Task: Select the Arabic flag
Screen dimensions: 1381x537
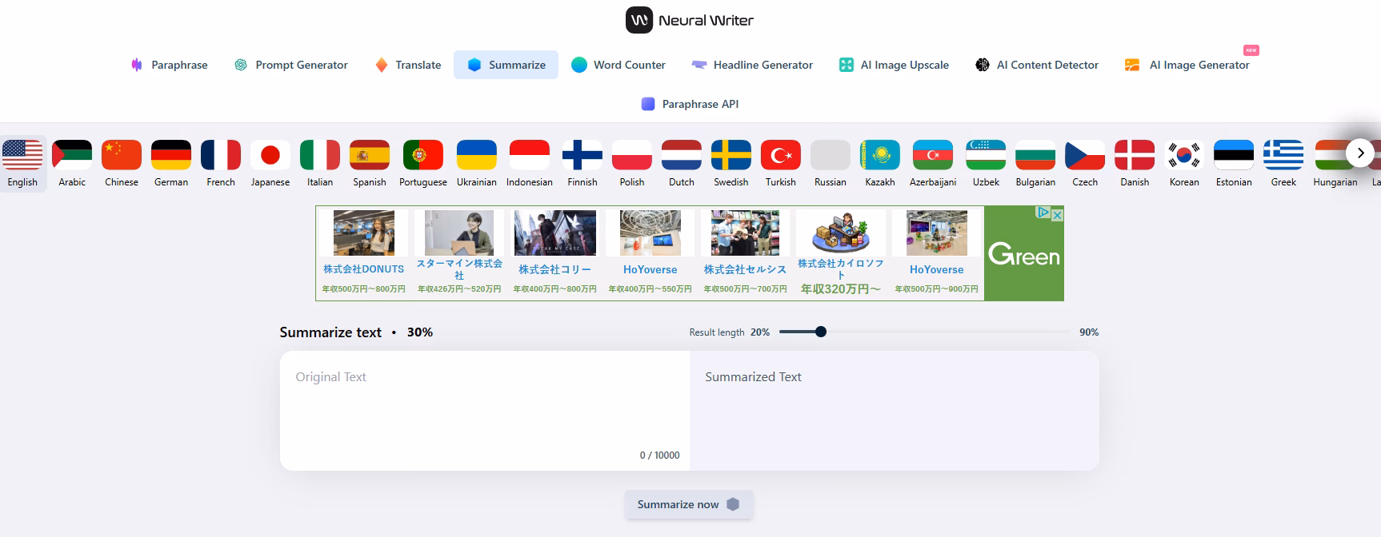Action: click(x=72, y=155)
